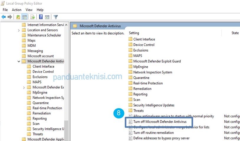Select the Maps folder in the tree
Screen dimensions: 240x141
(x=31, y=40)
